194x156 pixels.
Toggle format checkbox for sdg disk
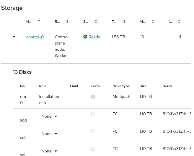93,114
